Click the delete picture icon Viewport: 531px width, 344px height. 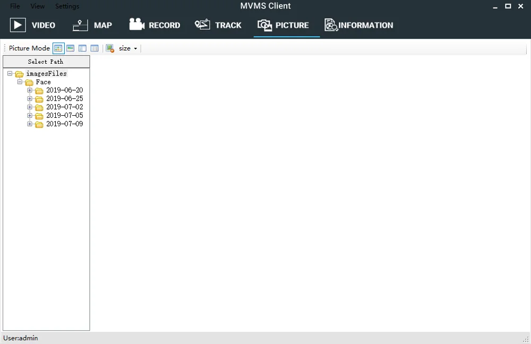tap(110, 48)
